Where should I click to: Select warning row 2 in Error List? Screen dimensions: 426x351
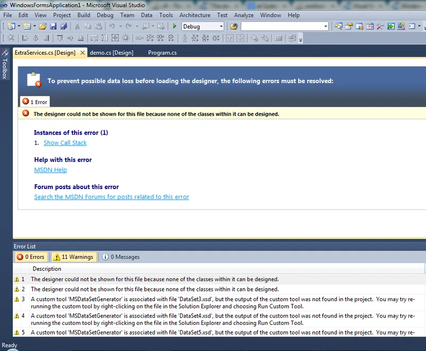[219, 289]
